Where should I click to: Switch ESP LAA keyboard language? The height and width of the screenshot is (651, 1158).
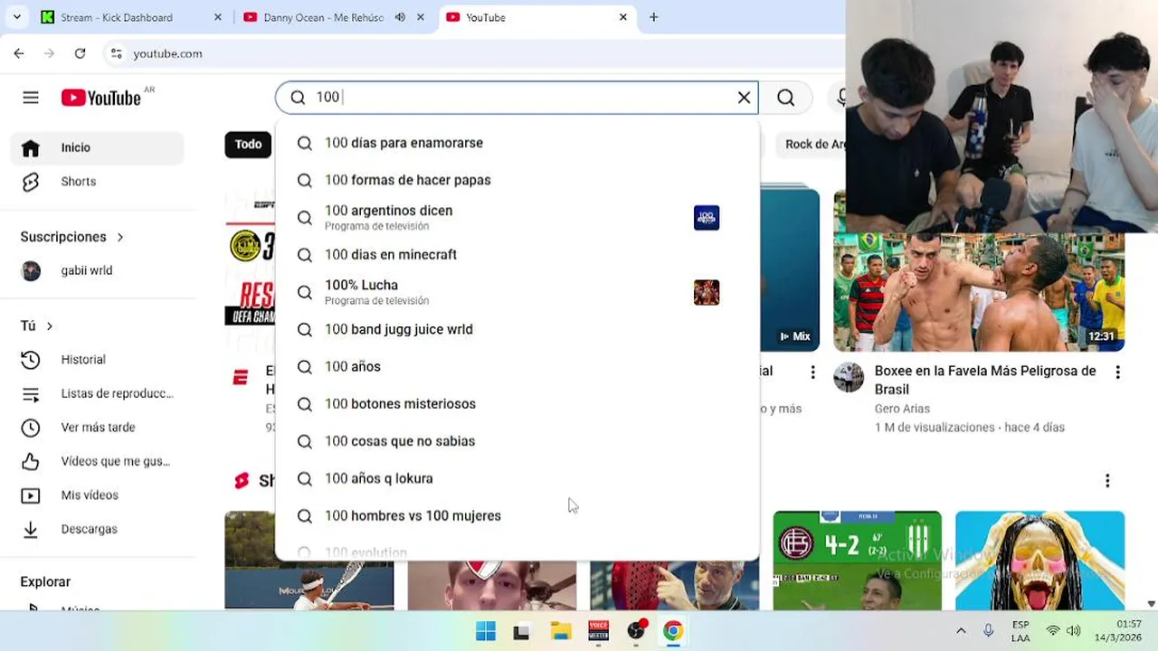(x=1020, y=631)
